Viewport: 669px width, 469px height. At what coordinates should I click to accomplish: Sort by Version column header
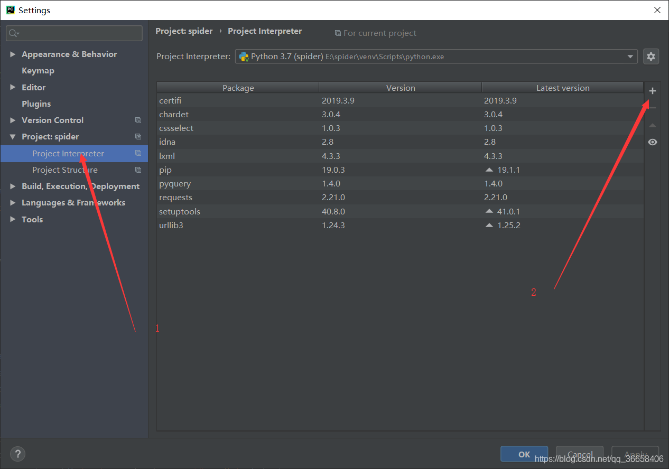(x=401, y=88)
